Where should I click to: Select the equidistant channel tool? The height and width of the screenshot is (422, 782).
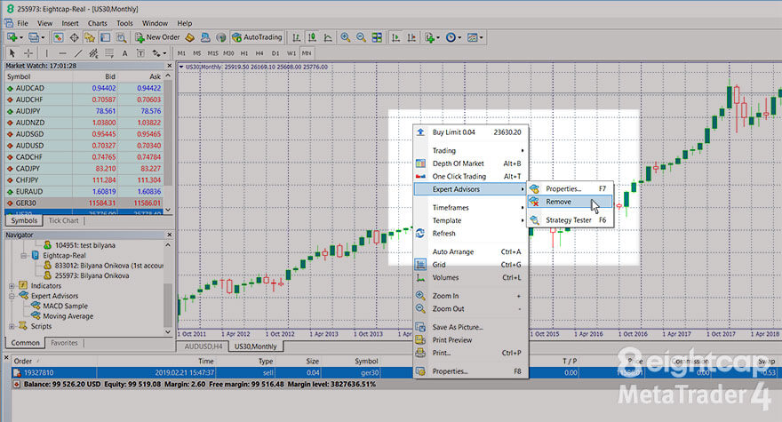click(94, 53)
